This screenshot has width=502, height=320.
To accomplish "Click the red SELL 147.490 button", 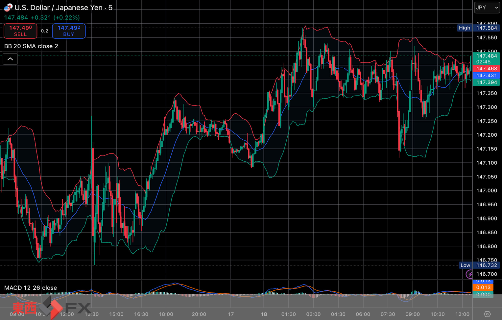I will (20, 31).
